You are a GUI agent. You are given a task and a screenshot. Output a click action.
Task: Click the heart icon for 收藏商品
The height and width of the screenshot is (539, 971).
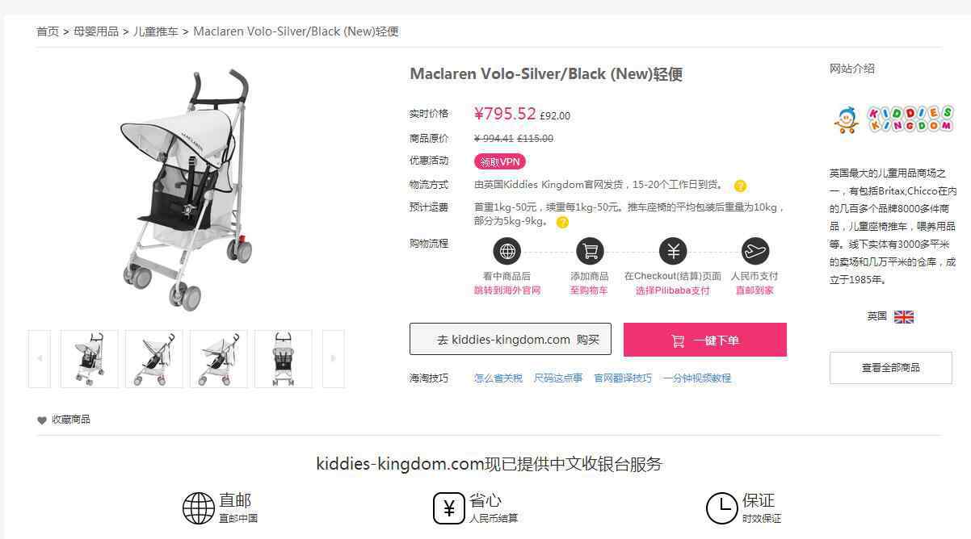tap(42, 420)
